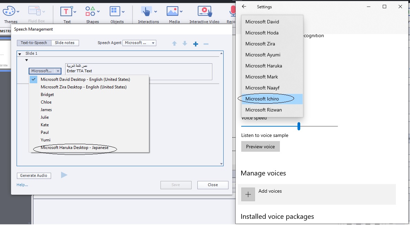Open the Interactions toolbar icon

click(146, 11)
